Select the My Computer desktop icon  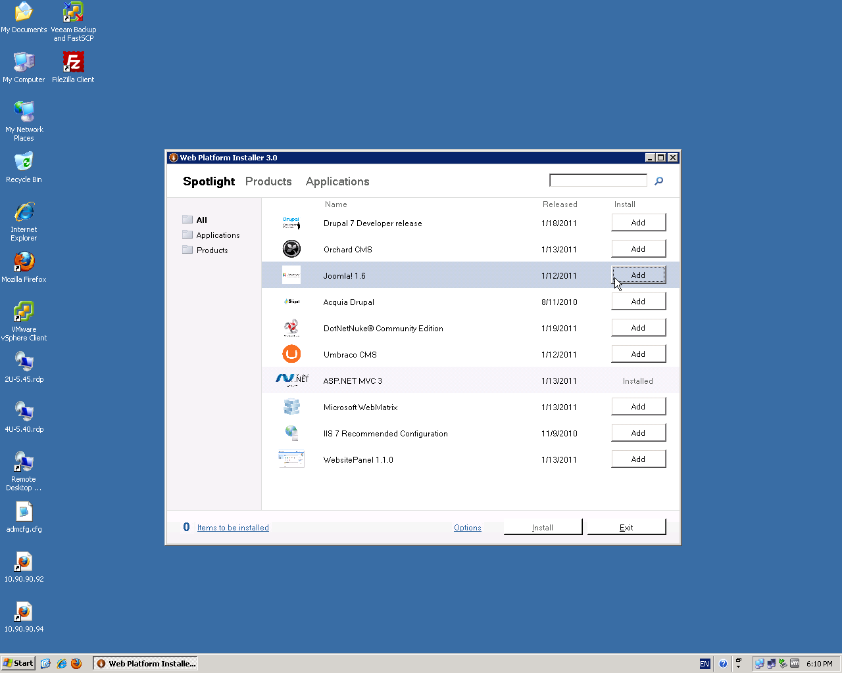(24, 67)
